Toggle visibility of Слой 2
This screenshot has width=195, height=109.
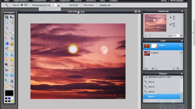(x=181, y=45)
